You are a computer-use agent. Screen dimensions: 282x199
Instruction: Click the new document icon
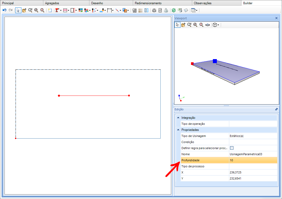50,10
